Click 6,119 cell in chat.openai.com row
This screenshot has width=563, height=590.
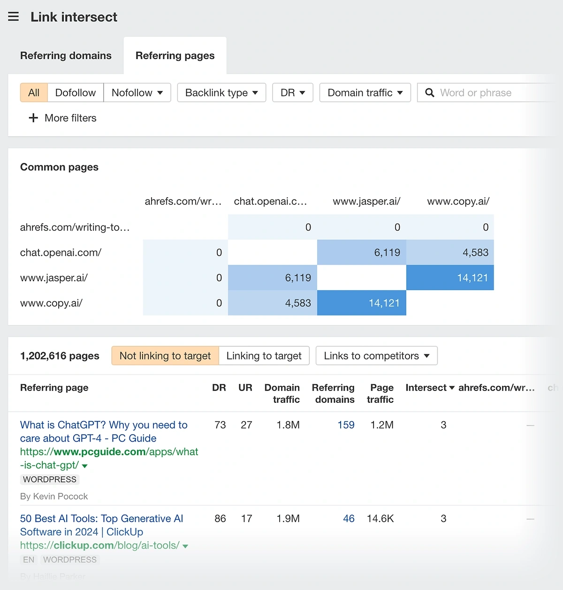[362, 253]
